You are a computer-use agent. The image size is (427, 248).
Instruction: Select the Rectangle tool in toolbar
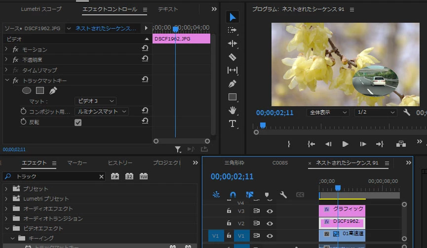[x=233, y=97]
